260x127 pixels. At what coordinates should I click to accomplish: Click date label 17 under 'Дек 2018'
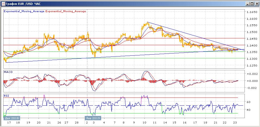9,123
